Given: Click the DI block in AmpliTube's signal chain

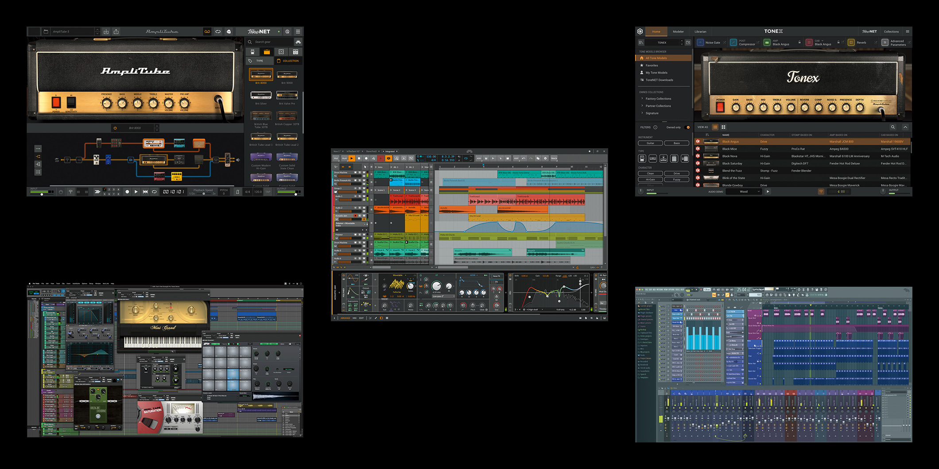Looking at the screenshot, I should pyautogui.click(x=131, y=160).
